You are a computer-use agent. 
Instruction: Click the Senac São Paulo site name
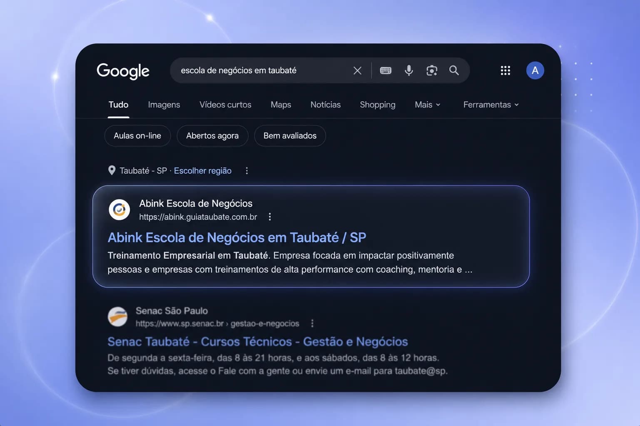(x=172, y=311)
